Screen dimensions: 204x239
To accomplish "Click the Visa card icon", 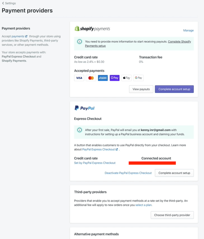I will pyautogui.click(x=79, y=78).
